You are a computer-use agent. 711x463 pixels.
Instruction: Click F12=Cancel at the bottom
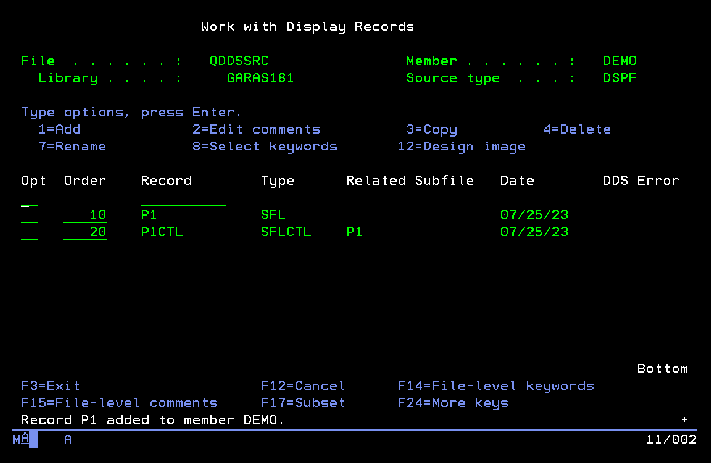pos(303,386)
